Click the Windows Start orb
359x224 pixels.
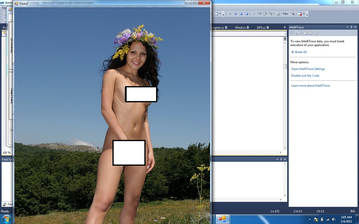tap(6, 219)
